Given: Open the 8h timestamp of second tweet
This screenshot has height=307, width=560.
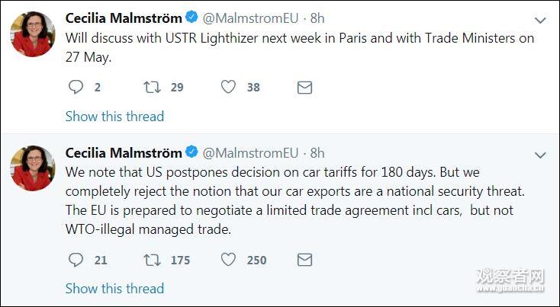Looking at the screenshot, I should (x=317, y=153).
